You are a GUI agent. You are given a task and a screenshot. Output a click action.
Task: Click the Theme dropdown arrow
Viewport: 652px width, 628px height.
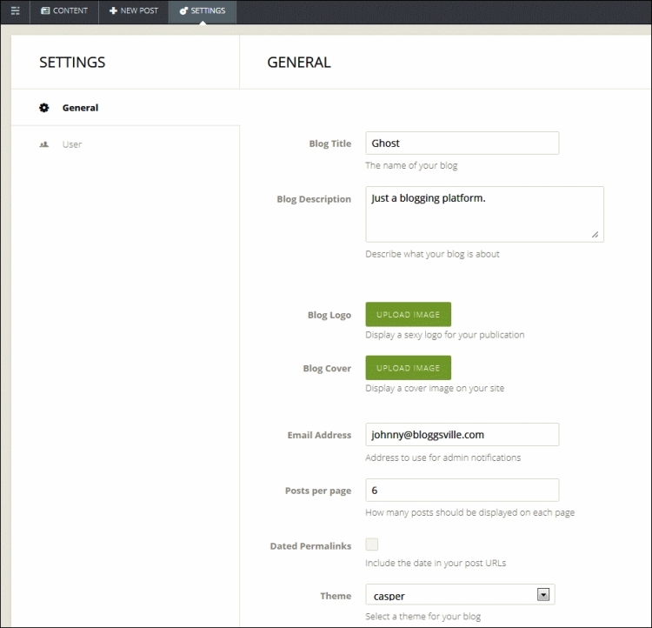tap(543, 595)
